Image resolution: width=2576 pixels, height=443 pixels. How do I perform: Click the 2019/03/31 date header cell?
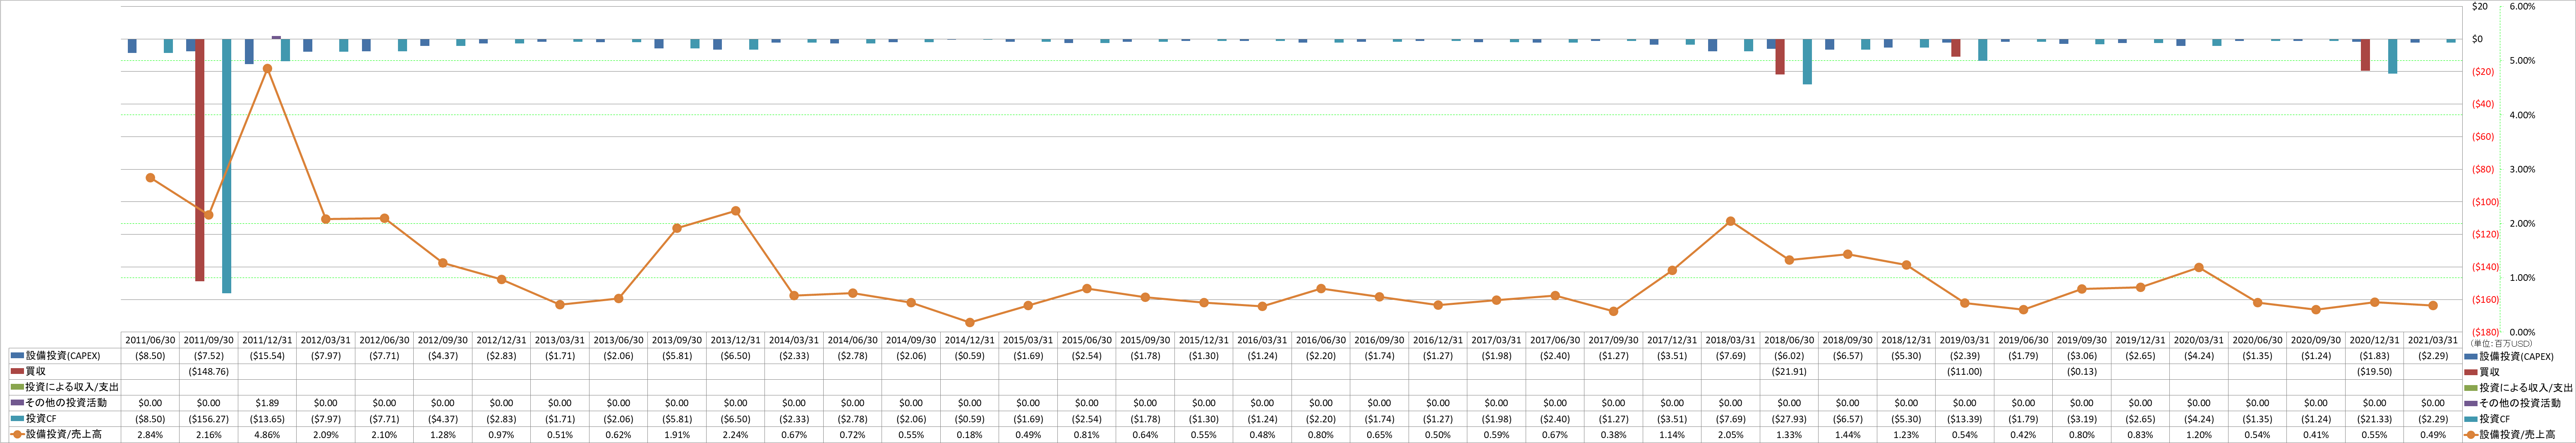[x=1964, y=340]
